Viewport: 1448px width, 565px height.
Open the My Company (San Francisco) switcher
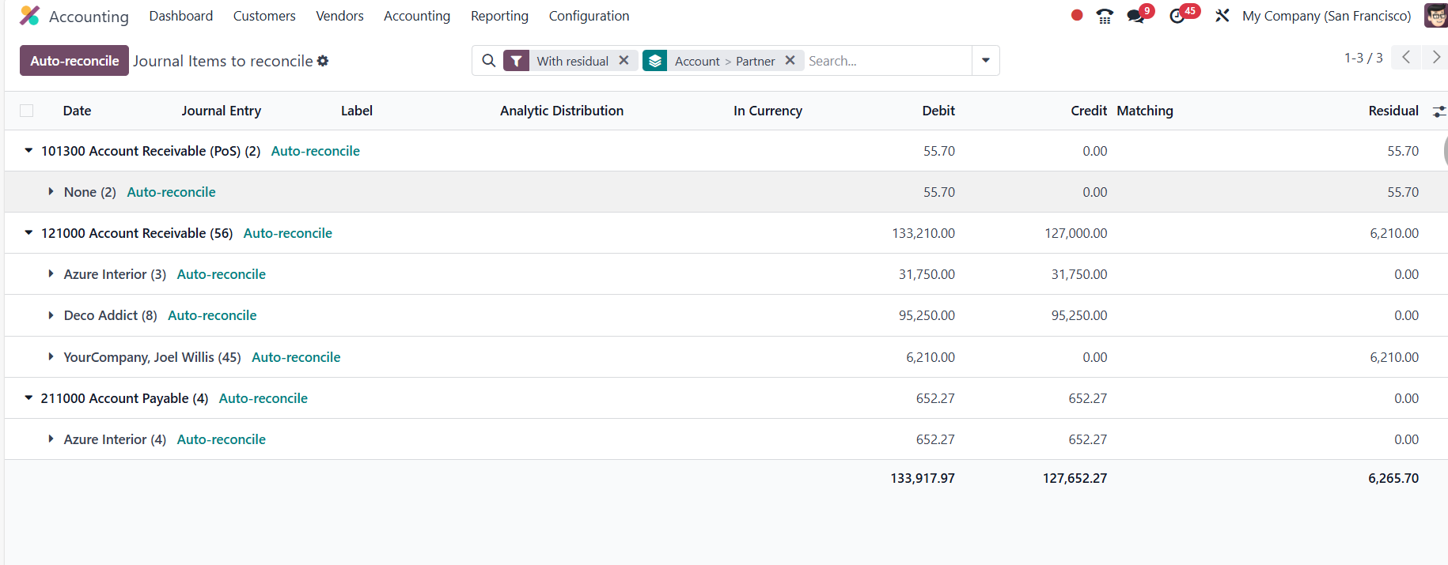[x=1326, y=16]
